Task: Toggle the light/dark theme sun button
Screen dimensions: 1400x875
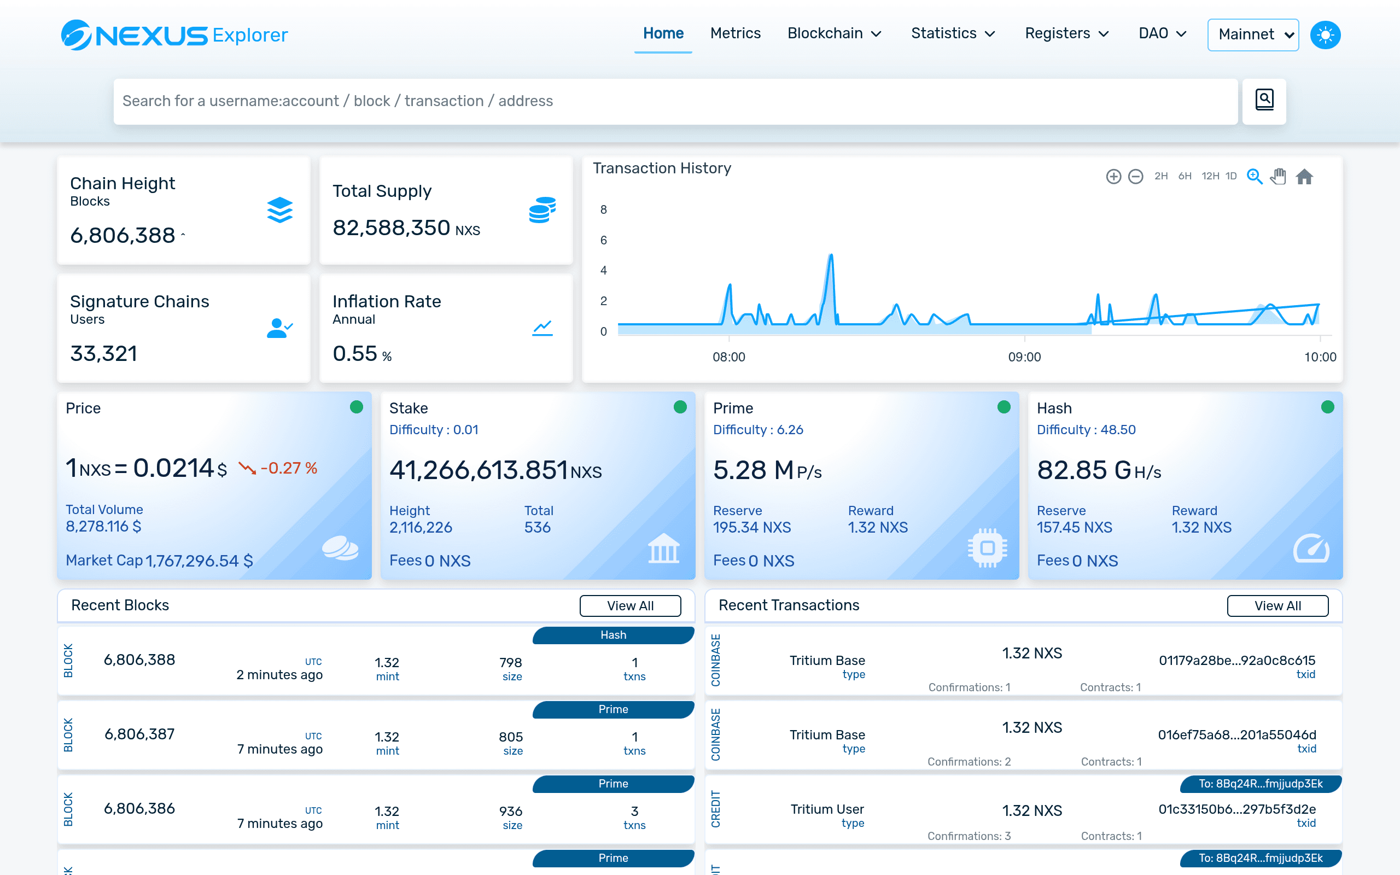Action: click(x=1325, y=34)
